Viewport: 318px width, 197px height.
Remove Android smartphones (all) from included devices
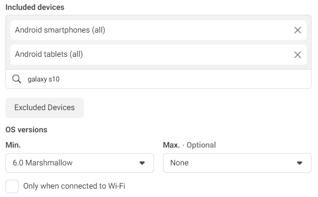pos(297,30)
